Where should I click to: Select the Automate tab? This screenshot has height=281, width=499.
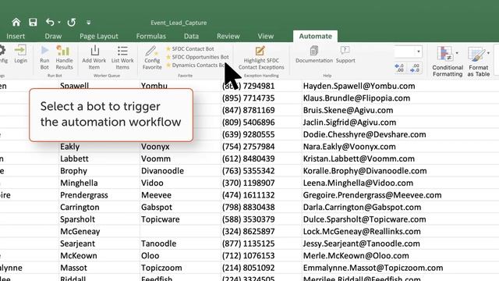[x=315, y=37]
